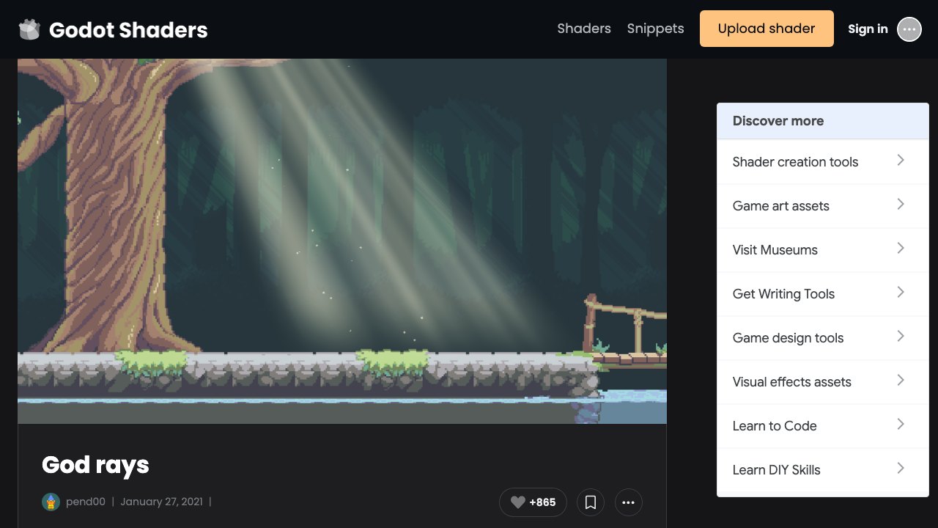Open the round user menu icon
The height and width of the screenshot is (528, 938).
click(x=909, y=29)
